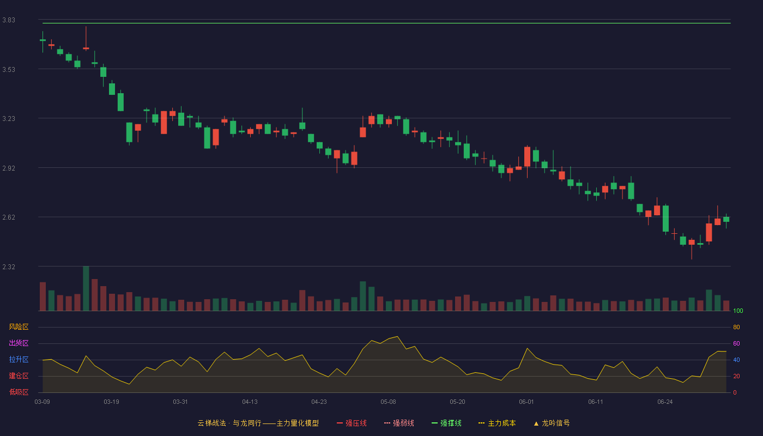This screenshot has width=763, height=436.
Task: Click the orange 80 indicator axis label
Action: point(736,327)
